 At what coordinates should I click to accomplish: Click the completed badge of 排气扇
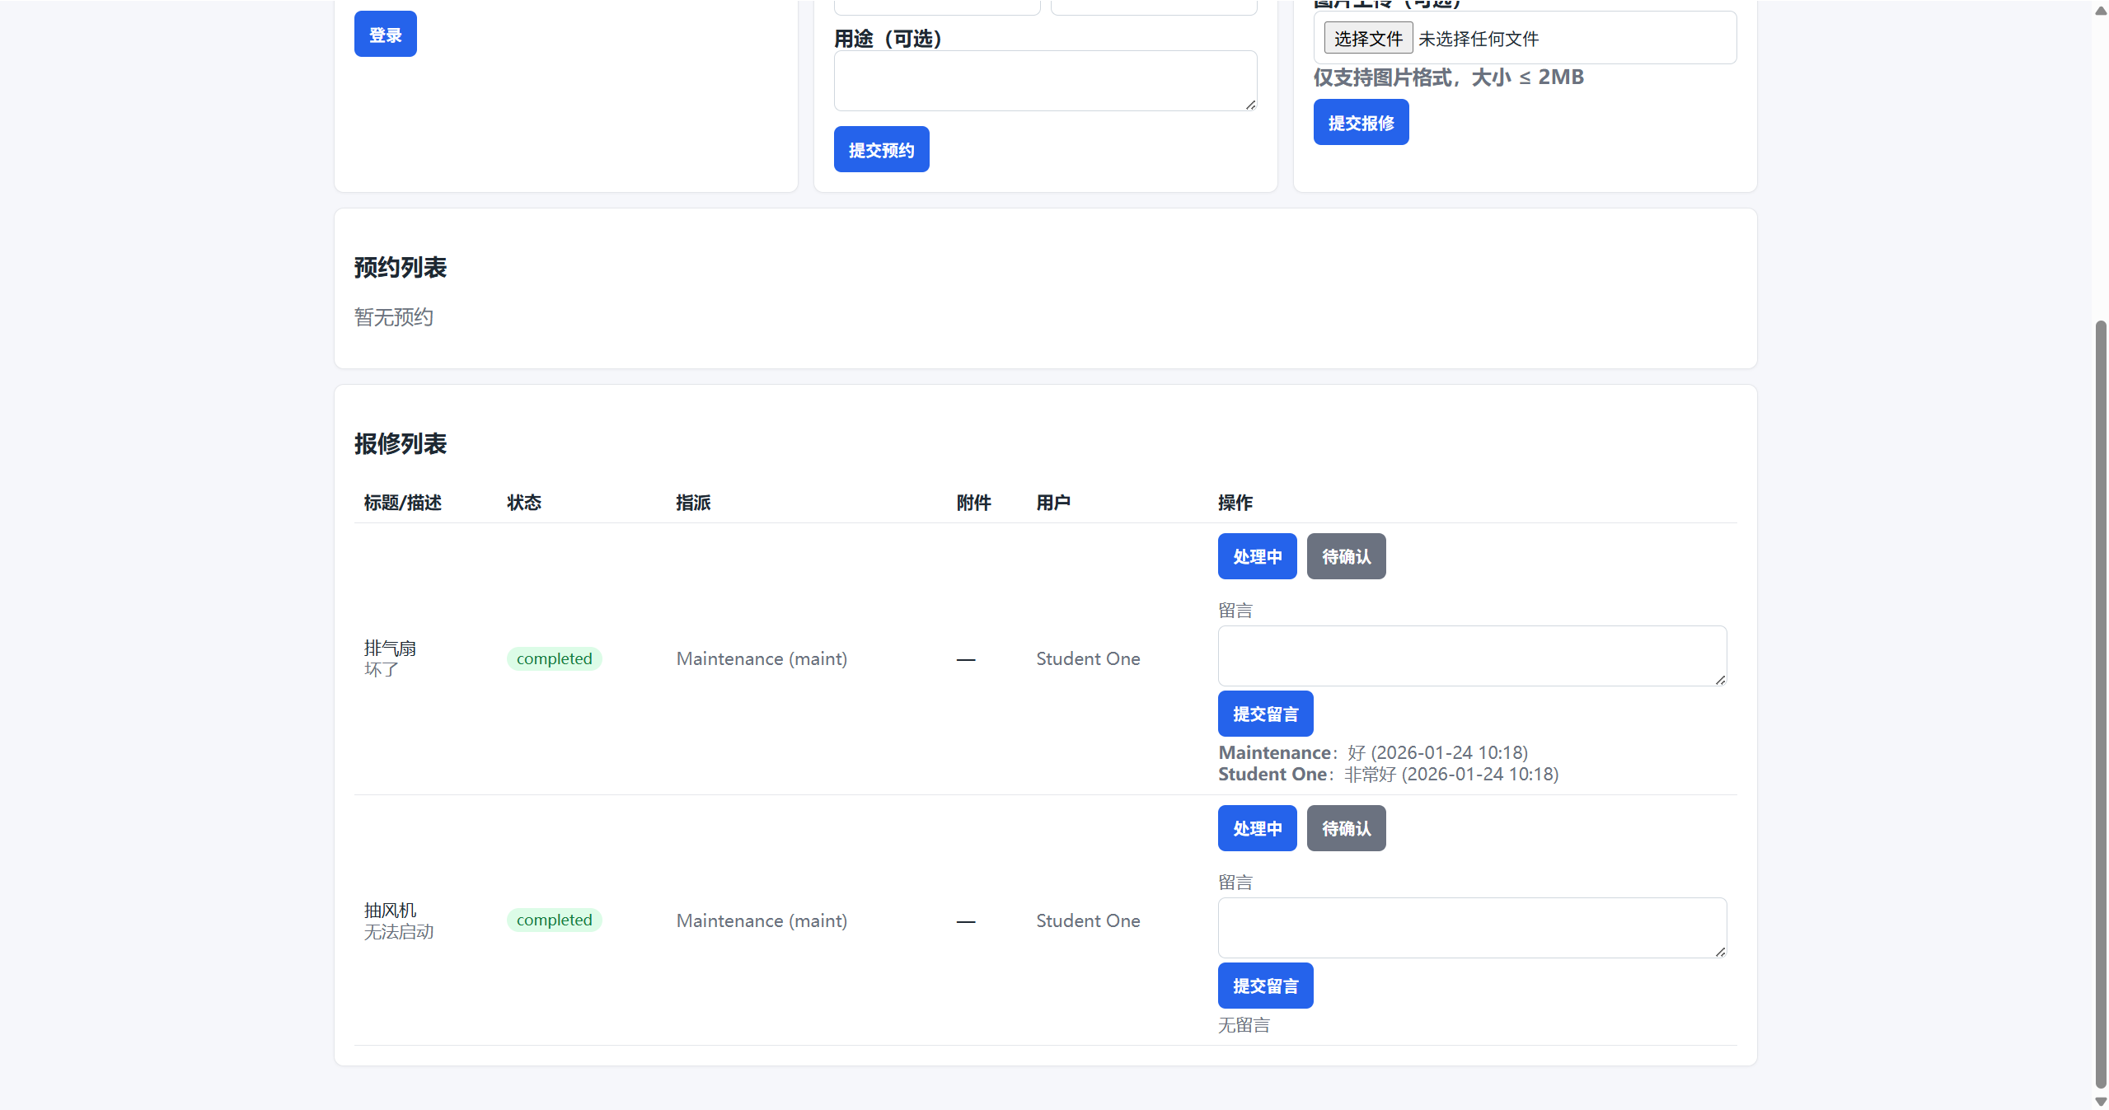(x=554, y=658)
